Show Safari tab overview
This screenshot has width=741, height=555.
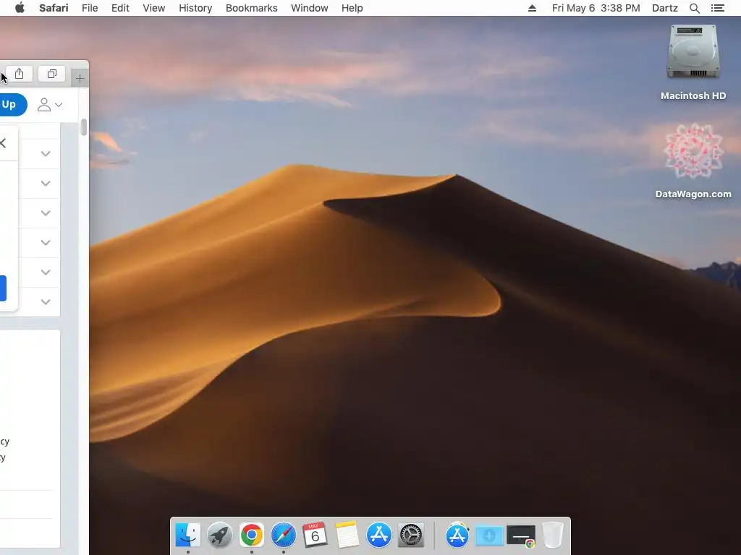pyautogui.click(x=51, y=74)
